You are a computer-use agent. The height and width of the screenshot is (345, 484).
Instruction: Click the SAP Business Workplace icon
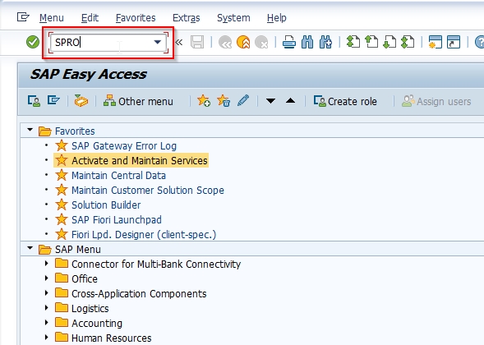pos(81,101)
